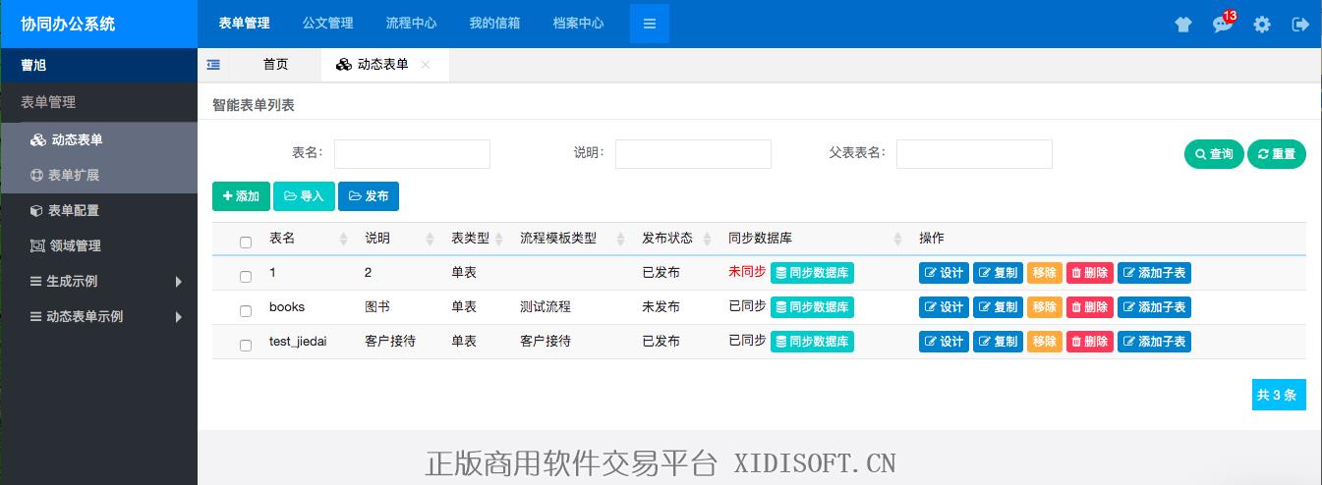This screenshot has height=485, width=1322.
Task: Click the username 曹旭 in the sidebar
Action: [33, 66]
